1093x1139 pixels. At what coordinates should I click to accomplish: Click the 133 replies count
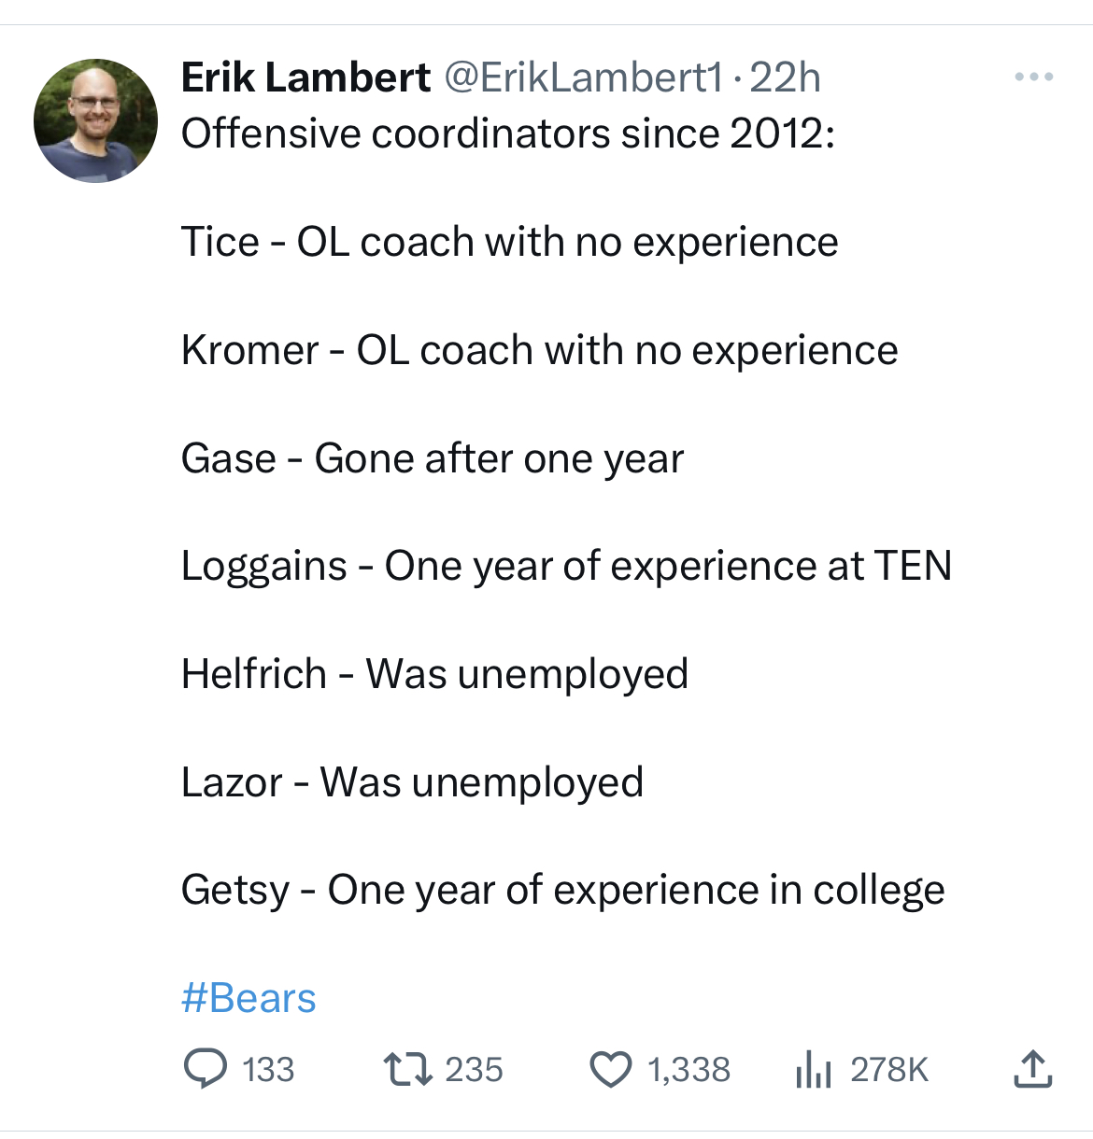(x=268, y=1070)
